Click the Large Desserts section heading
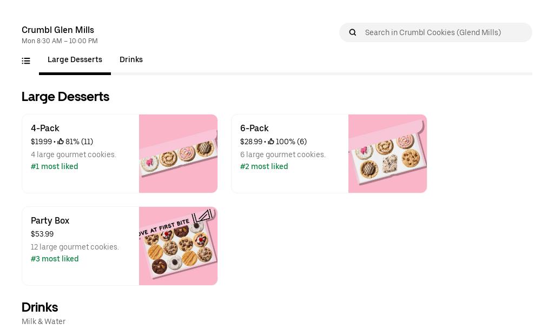Viewport: 554px width, 330px height. [65, 97]
